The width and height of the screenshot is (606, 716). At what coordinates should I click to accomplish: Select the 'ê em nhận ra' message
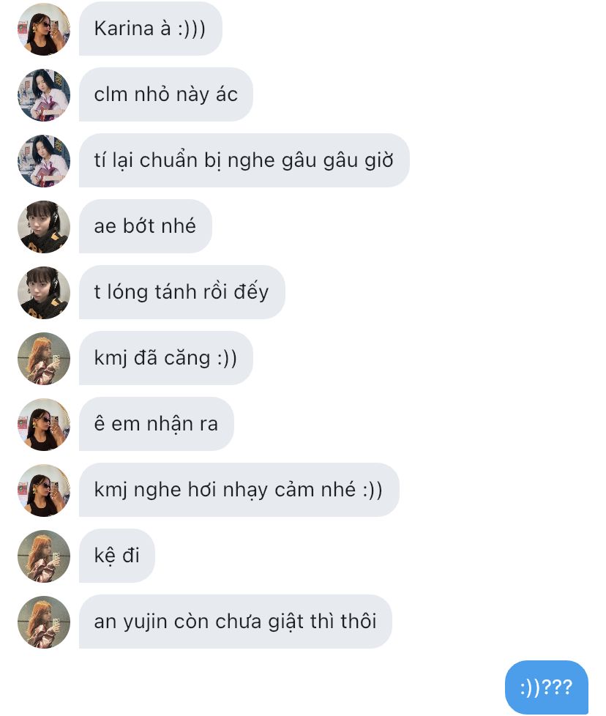pos(157,424)
